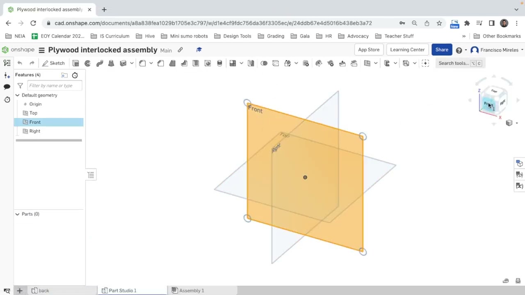The image size is (525, 295).
Task: Click the Front face of view cube
Action: (x=488, y=105)
